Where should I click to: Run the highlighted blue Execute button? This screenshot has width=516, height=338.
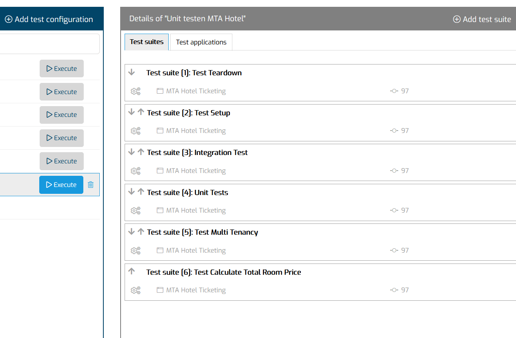pyautogui.click(x=61, y=185)
